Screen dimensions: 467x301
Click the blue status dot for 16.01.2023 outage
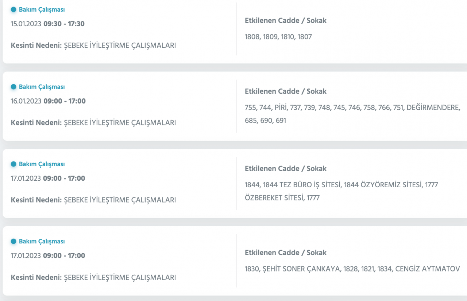tap(14, 87)
